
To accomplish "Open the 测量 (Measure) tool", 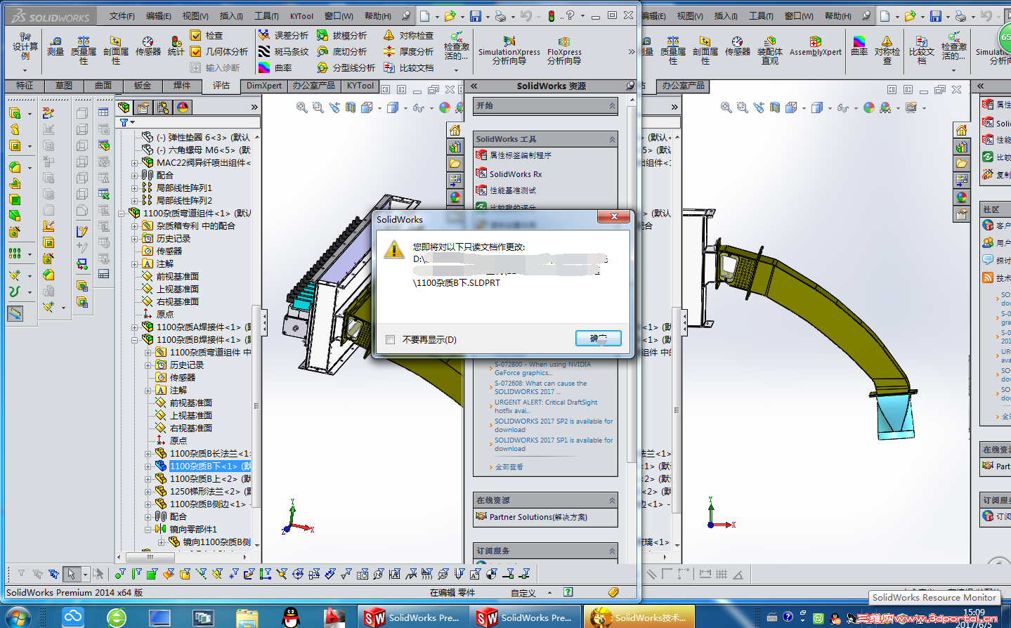I will coord(56,46).
